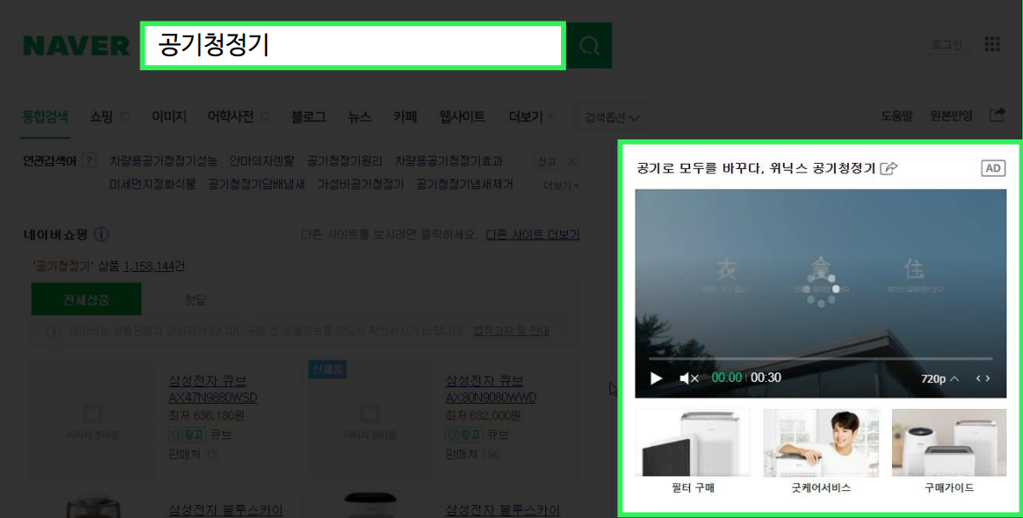Click the share icon beside 원본반영
The image size is (1023, 518).
tap(997, 115)
